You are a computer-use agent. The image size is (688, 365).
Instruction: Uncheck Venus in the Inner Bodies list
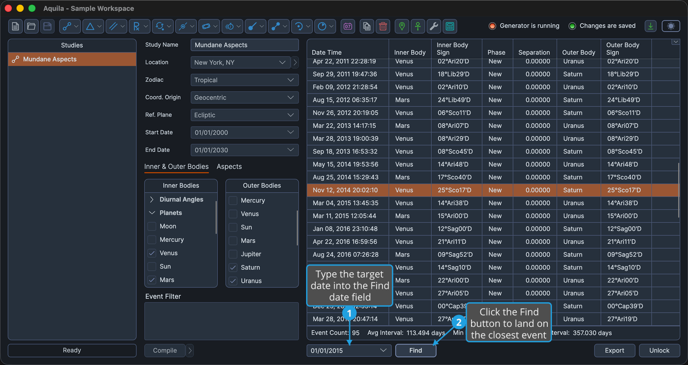[152, 253]
